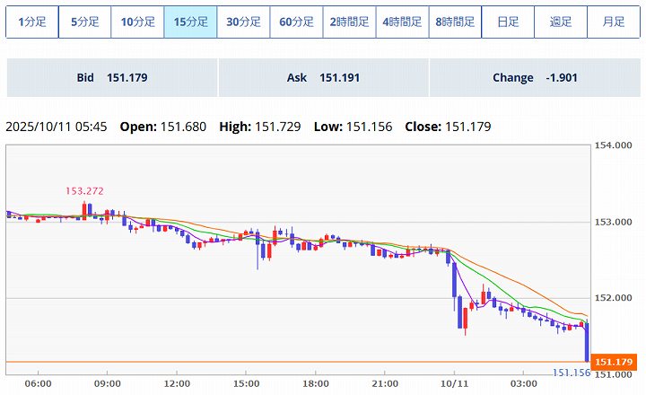Click the Change -1.901 box
Screen dimensions: 646x395
pos(535,78)
